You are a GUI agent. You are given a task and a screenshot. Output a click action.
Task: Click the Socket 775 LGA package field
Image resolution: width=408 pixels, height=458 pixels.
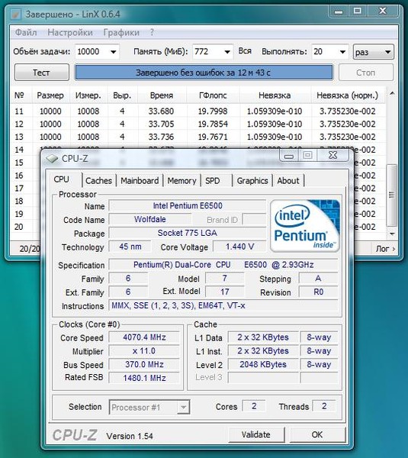pyautogui.click(x=188, y=233)
